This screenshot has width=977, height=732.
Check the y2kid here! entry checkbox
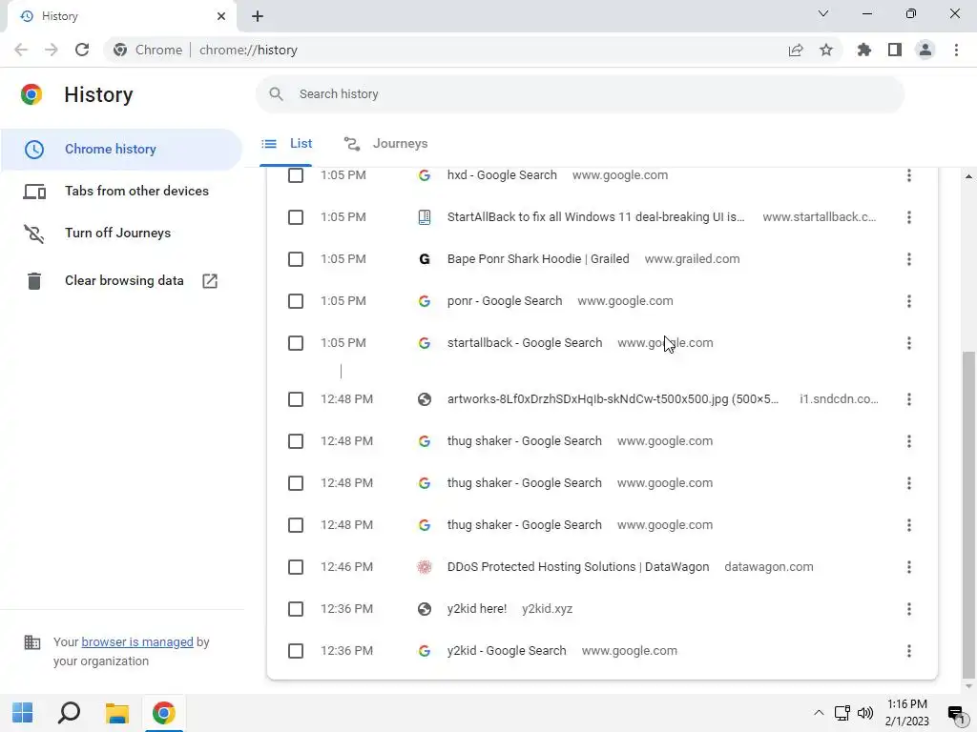[296, 609]
